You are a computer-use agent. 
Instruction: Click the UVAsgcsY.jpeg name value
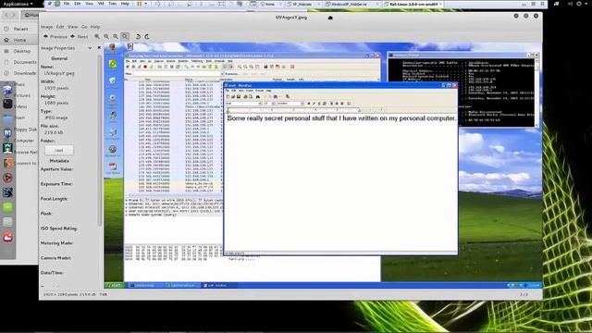[x=59, y=73]
